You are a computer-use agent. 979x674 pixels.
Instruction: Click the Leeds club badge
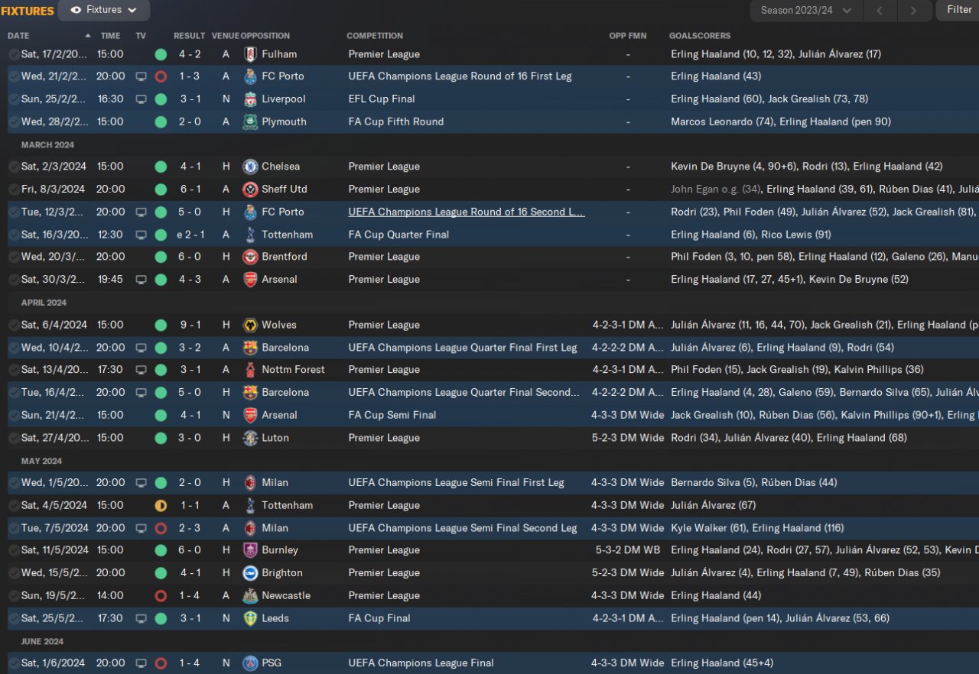250,618
